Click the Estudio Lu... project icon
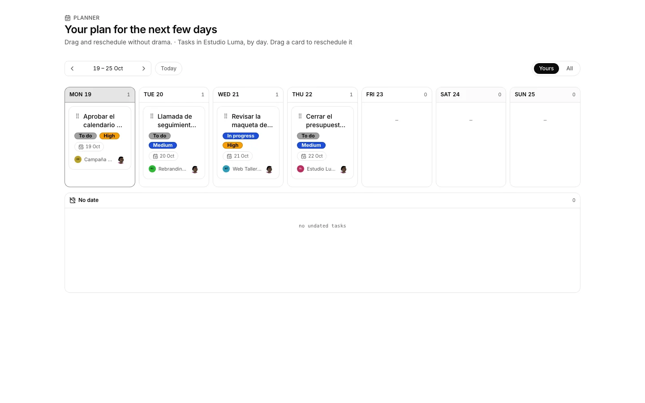This screenshot has height=403, width=645. coord(301,169)
